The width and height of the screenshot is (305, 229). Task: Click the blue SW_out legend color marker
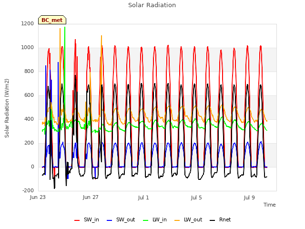pyautogui.click(x=110, y=220)
